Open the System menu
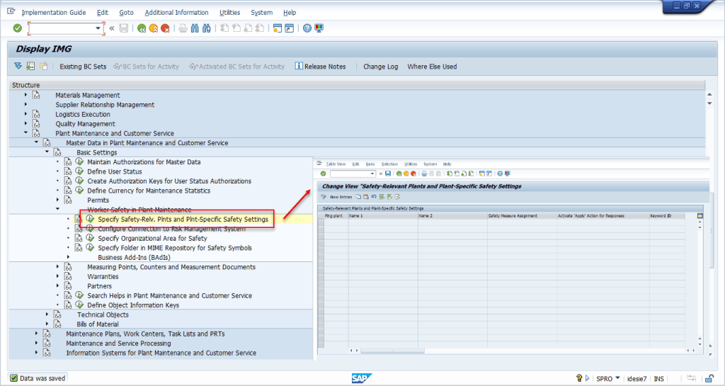Viewport: 725px width, 386px height. pyautogui.click(x=262, y=13)
